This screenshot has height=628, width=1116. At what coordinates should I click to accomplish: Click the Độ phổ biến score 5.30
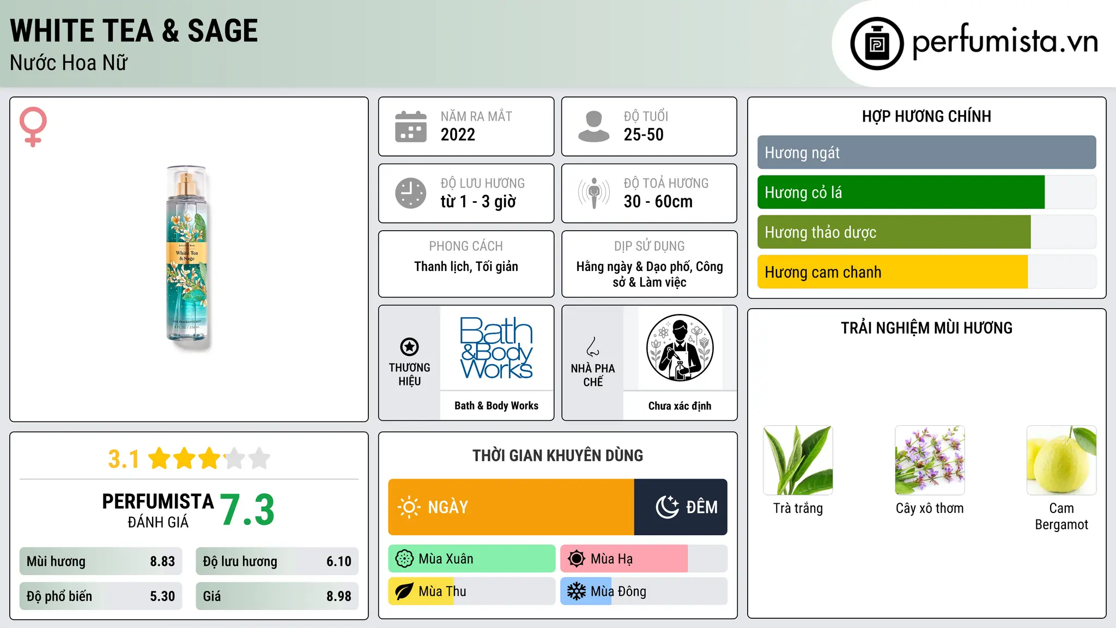click(162, 596)
